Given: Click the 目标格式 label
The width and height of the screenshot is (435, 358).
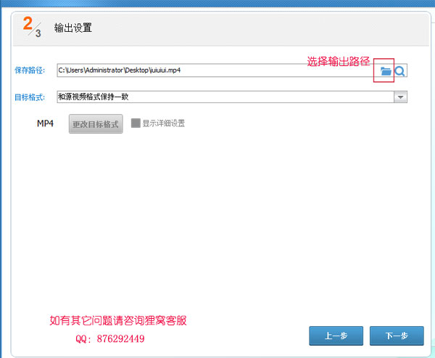Looking at the screenshot, I should click(x=30, y=97).
